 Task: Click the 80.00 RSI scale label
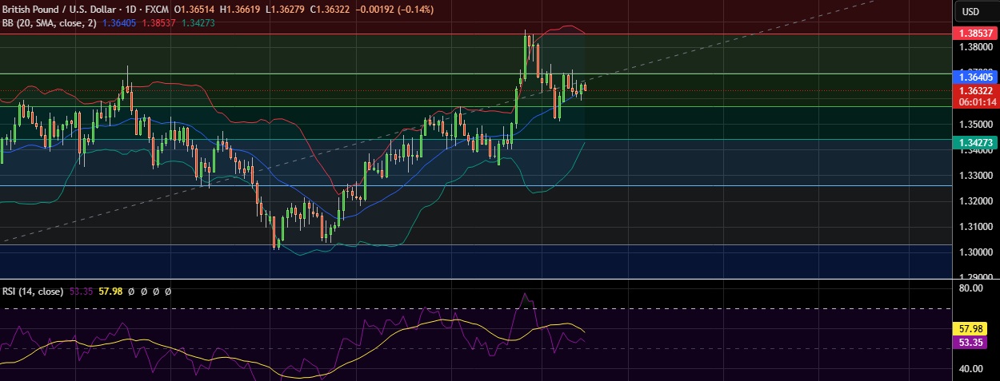point(970,288)
